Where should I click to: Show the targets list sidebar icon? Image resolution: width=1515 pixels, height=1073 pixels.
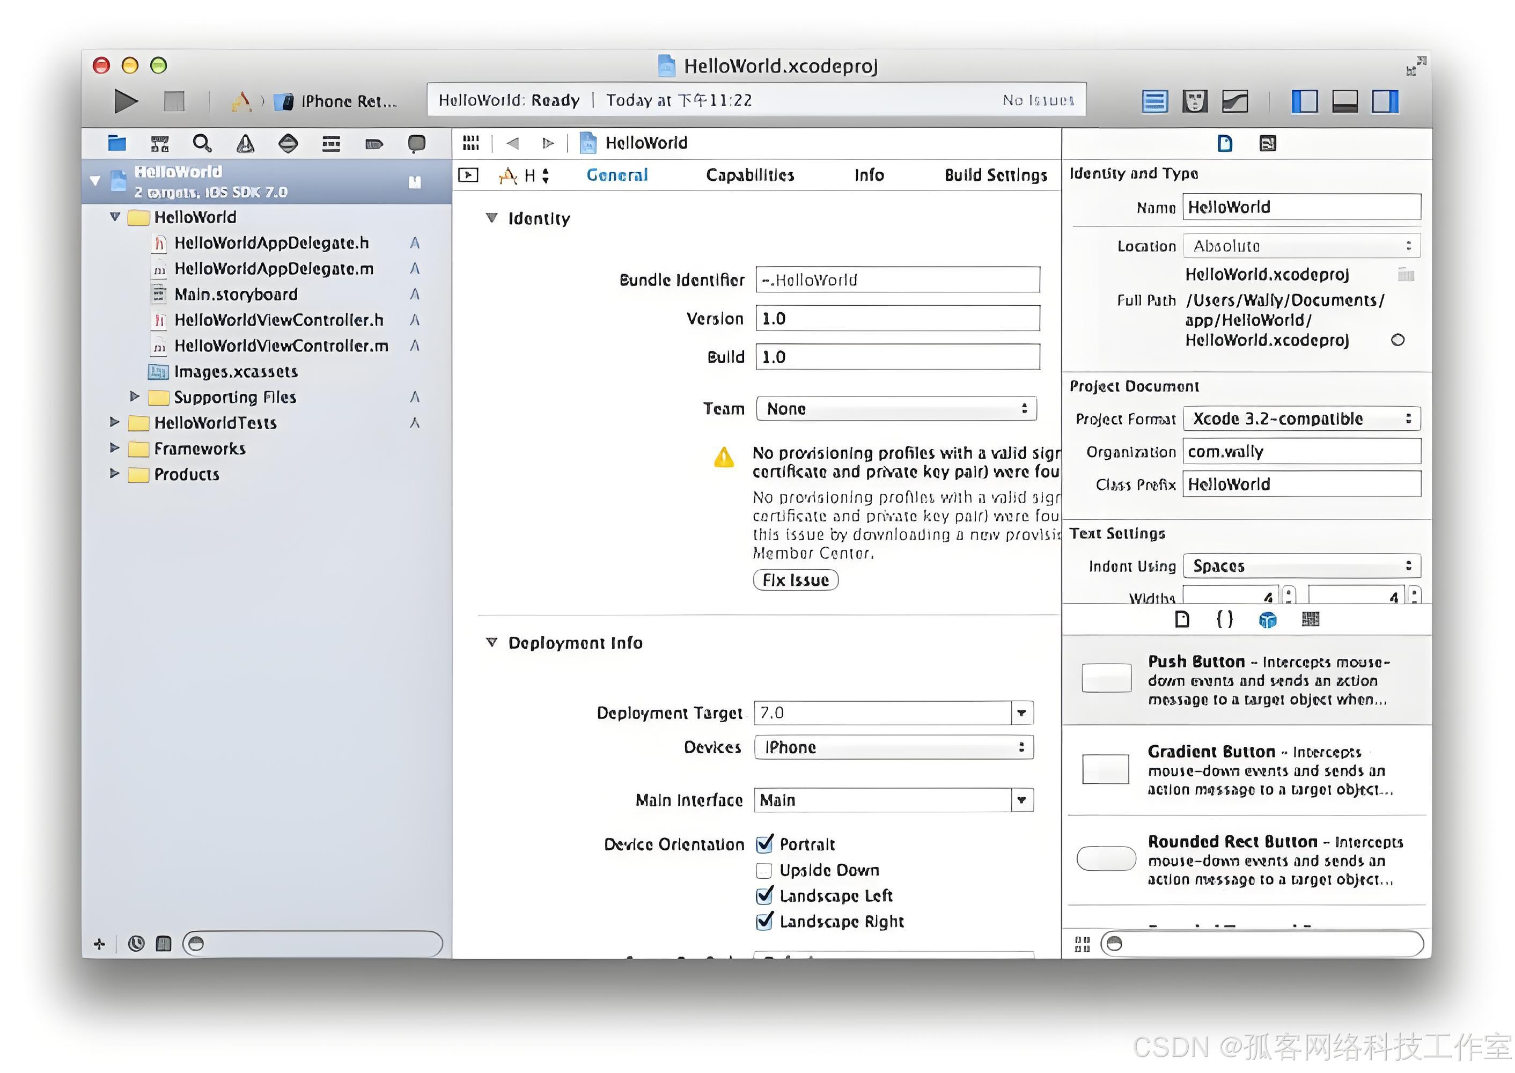coord(468,175)
